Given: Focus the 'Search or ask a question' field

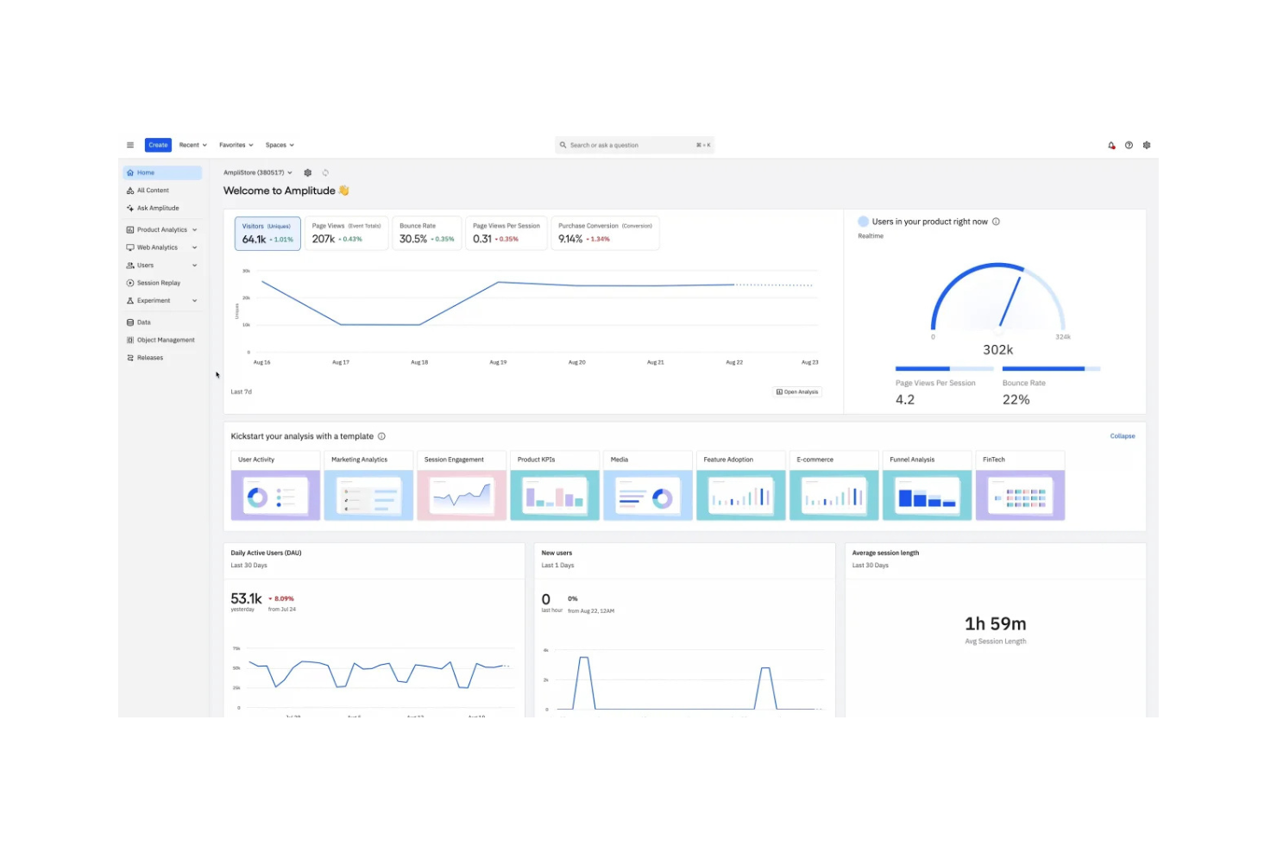Looking at the screenshot, I should pos(635,145).
